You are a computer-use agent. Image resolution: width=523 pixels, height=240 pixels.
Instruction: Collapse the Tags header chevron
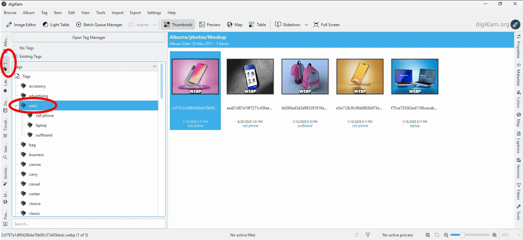click(x=155, y=67)
